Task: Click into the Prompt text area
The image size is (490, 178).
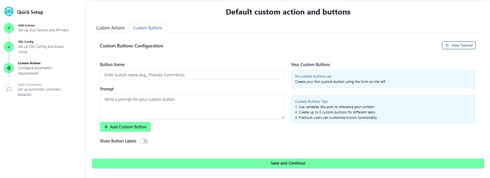Action: click(x=192, y=107)
